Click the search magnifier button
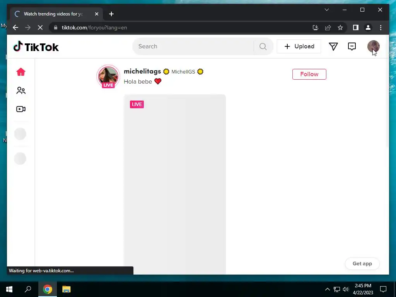This screenshot has height=297, width=396. 263,46
